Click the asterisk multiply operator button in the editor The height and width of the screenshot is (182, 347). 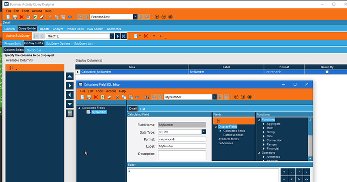[299, 172]
